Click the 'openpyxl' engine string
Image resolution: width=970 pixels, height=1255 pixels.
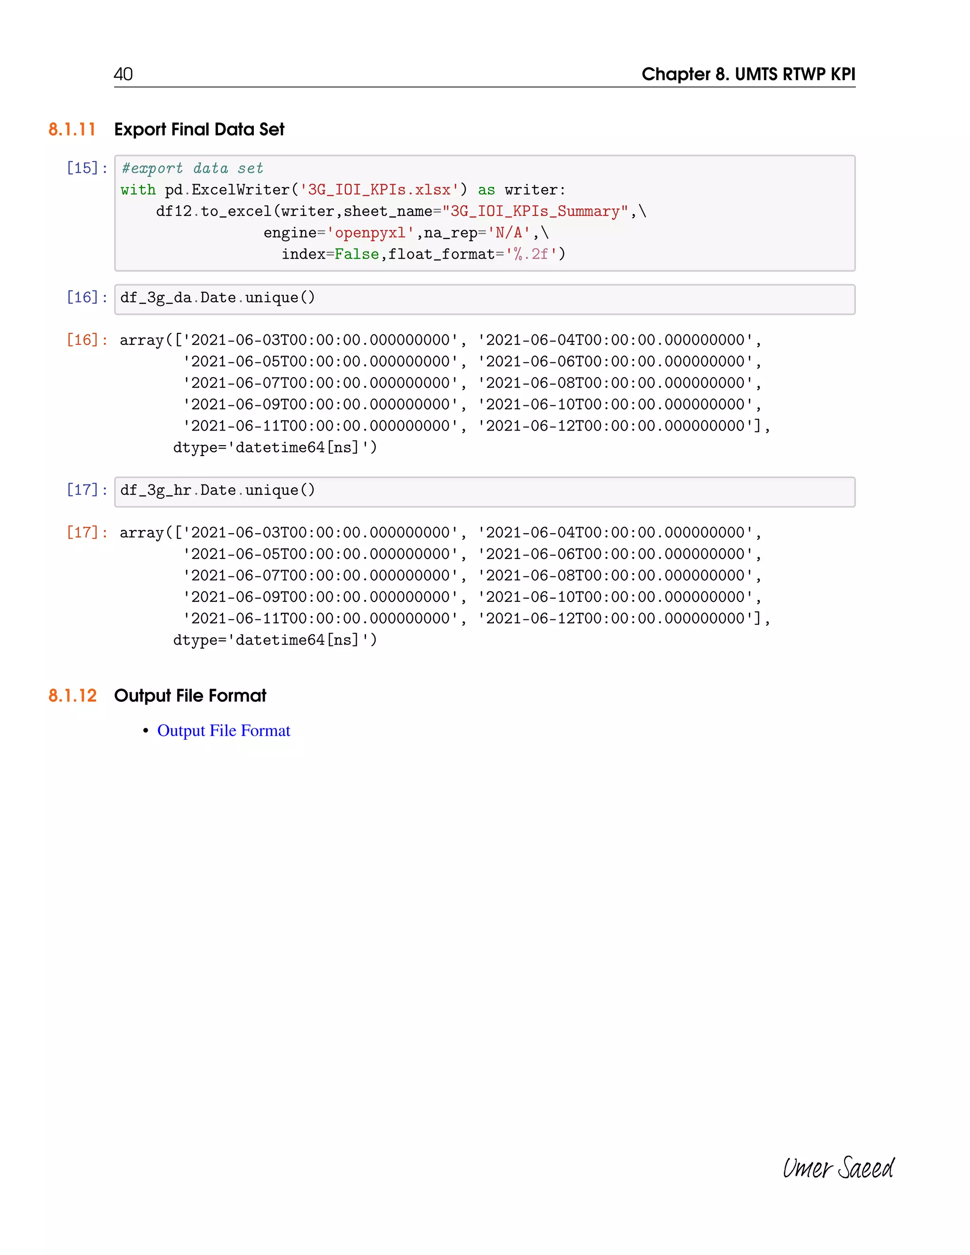(370, 233)
